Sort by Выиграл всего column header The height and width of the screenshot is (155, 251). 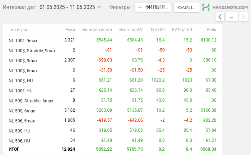(97, 30)
